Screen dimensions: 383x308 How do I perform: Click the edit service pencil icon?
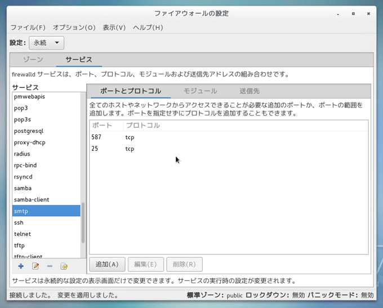pos(35,266)
